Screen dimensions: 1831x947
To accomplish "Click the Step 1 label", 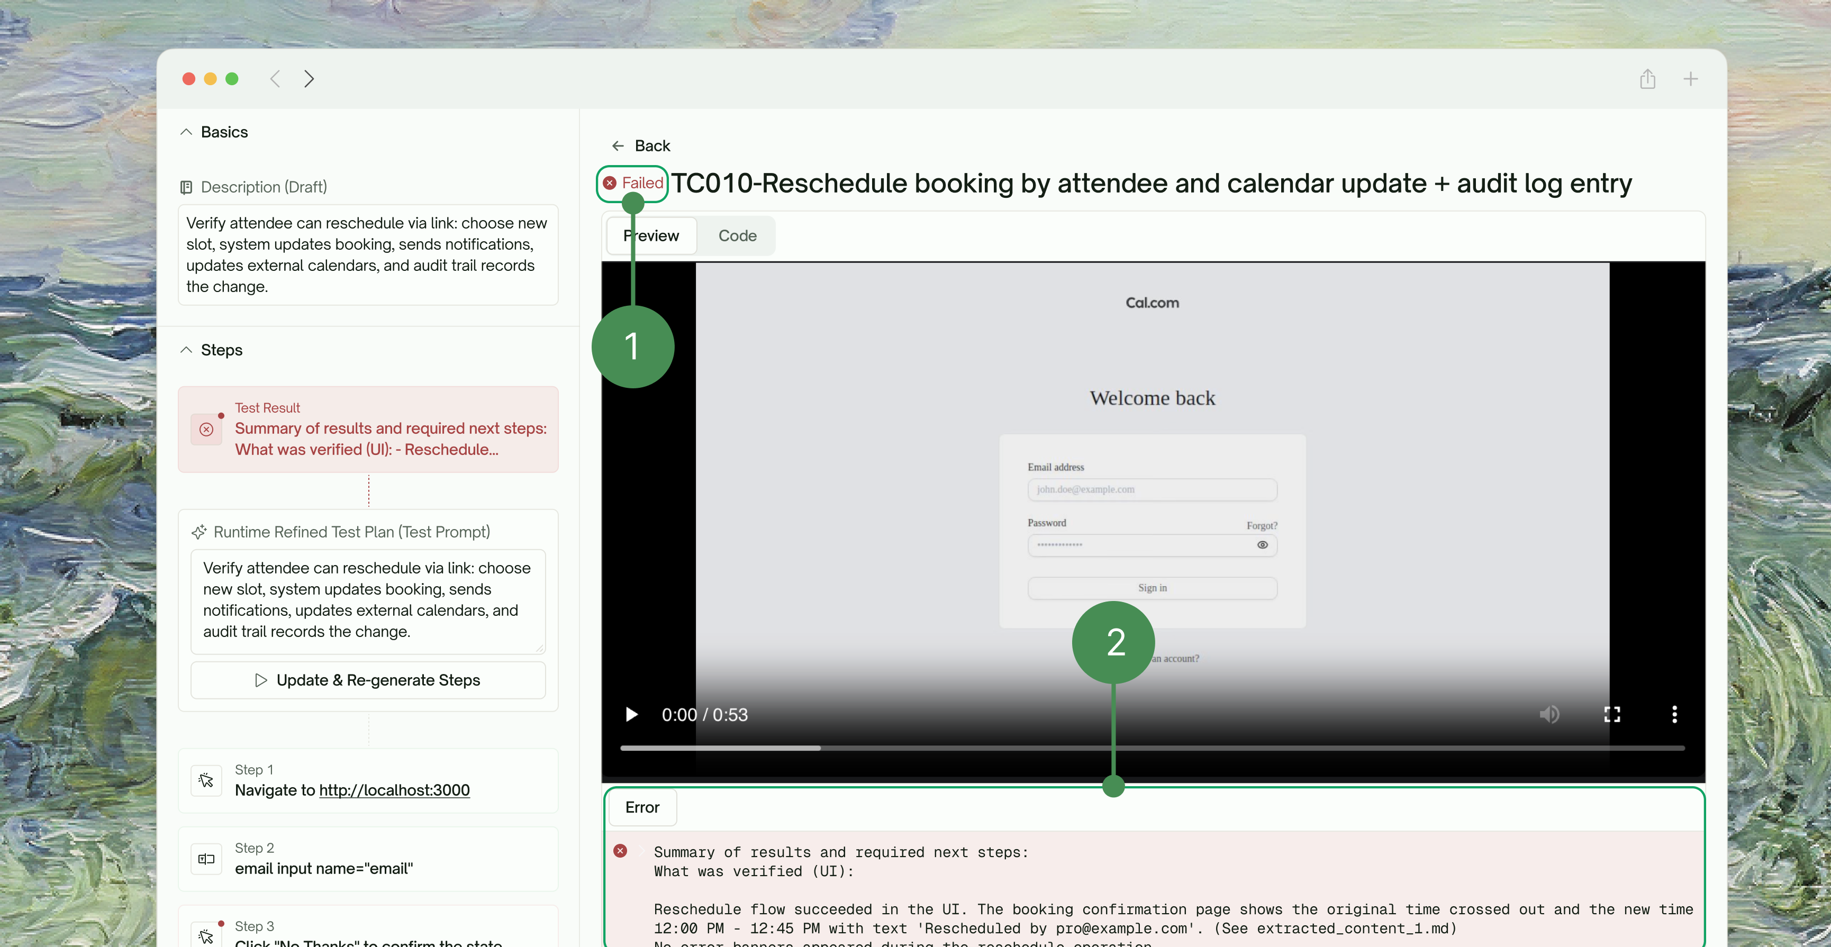I will pyautogui.click(x=254, y=769).
